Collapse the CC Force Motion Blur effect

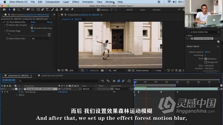pos(2,22)
